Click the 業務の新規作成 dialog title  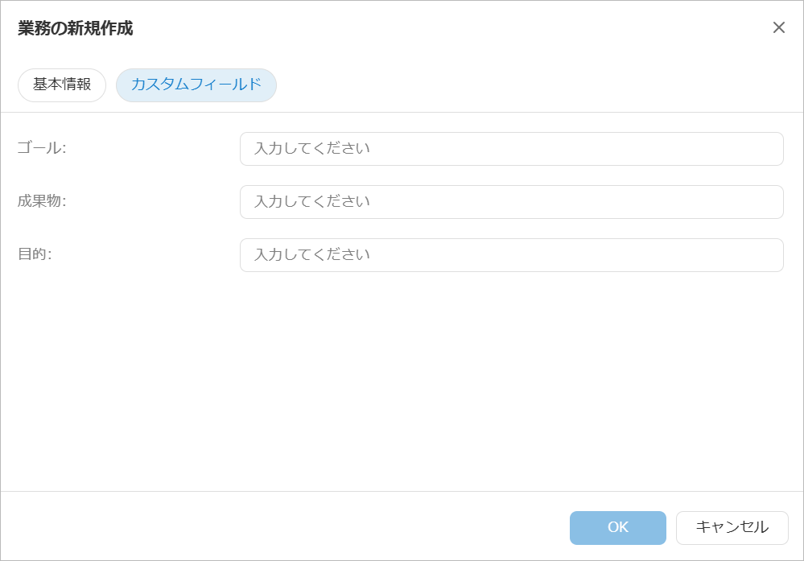point(76,29)
